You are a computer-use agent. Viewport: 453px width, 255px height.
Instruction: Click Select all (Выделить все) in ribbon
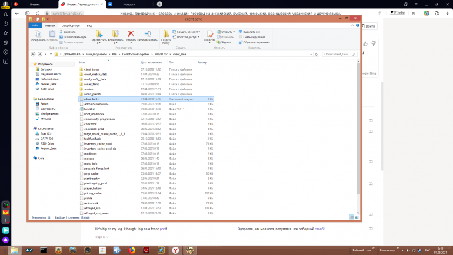[249, 32]
